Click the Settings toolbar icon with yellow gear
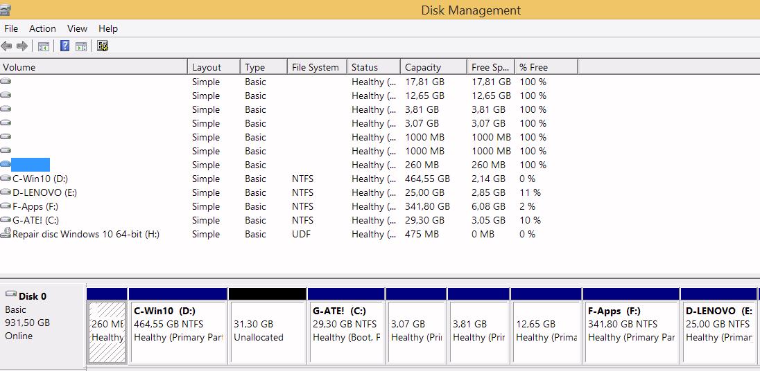 click(x=103, y=46)
